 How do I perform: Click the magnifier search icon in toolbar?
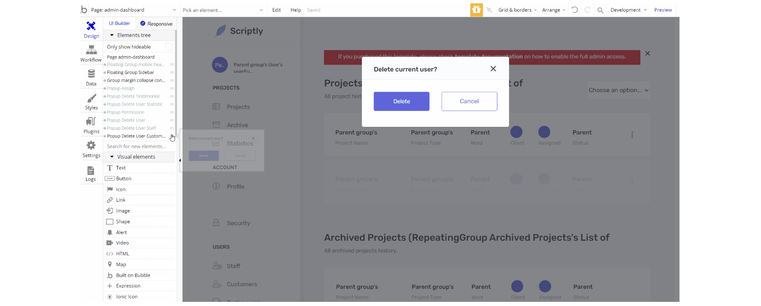(600, 10)
